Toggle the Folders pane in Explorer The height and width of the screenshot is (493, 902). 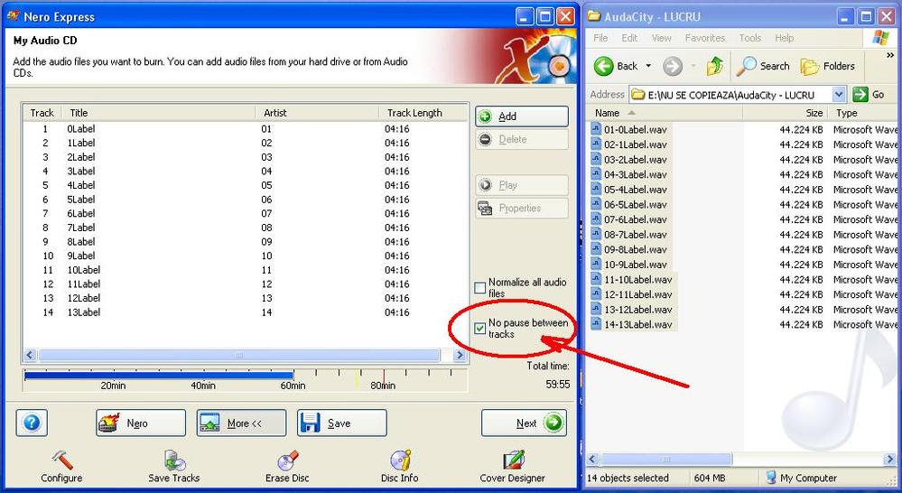[828, 66]
